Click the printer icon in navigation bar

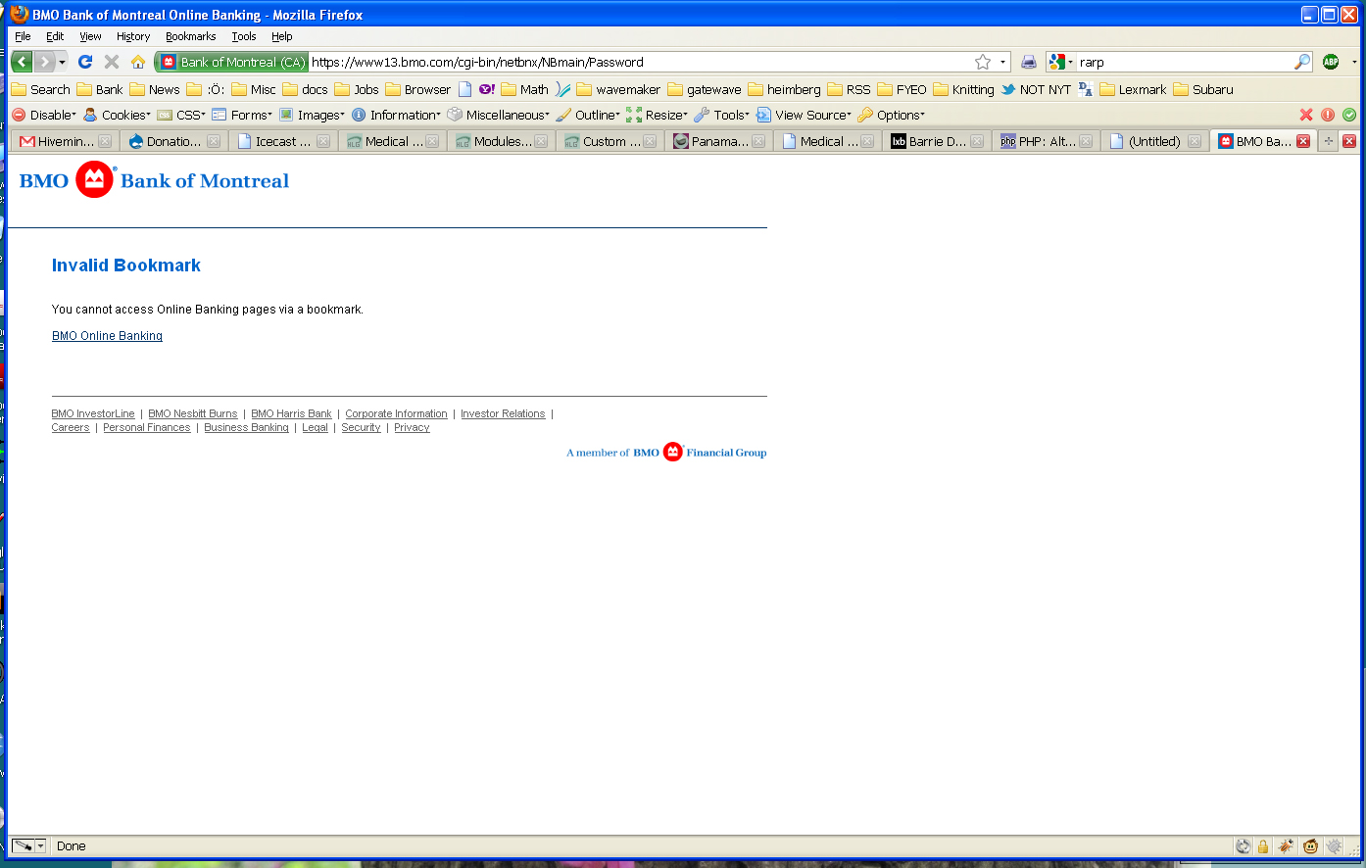[1028, 62]
